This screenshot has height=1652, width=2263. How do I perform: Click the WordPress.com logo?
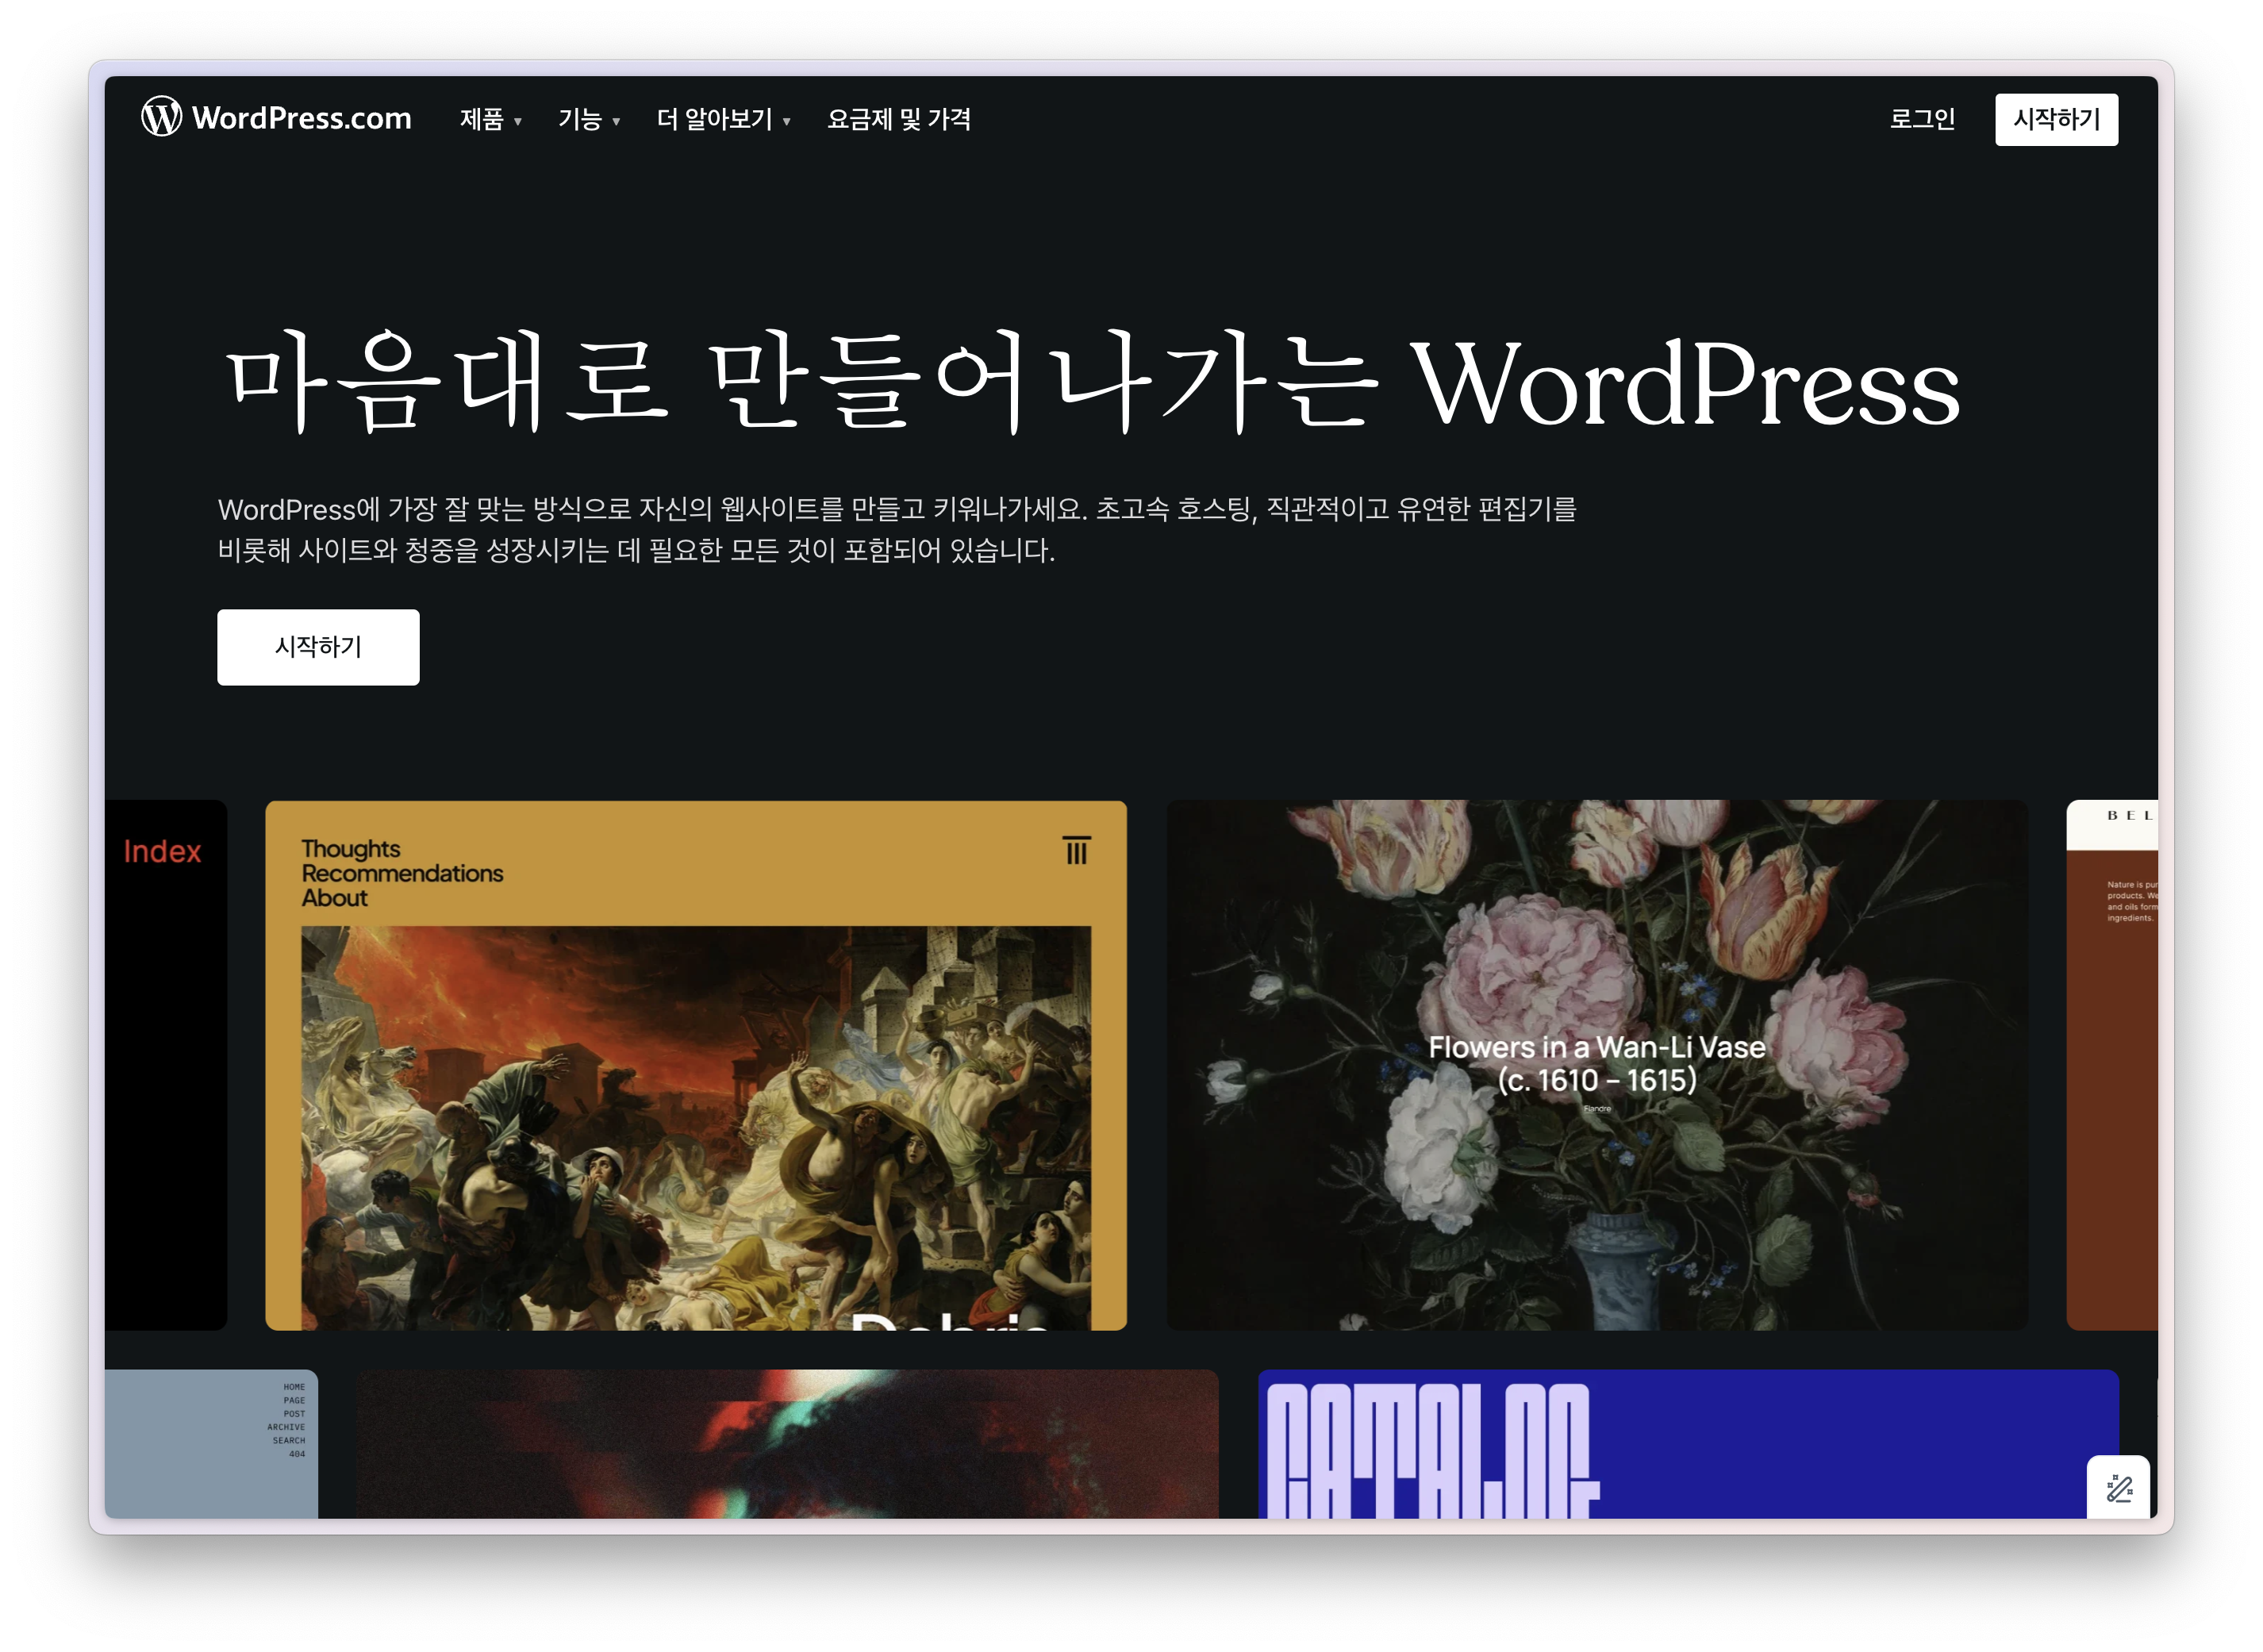[x=276, y=118]
